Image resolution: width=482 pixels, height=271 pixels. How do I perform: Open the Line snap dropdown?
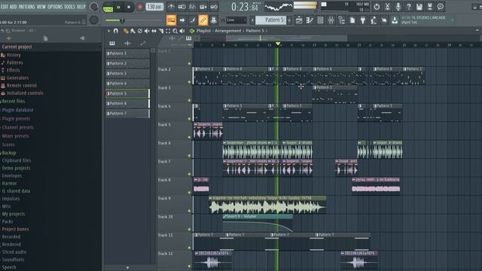click(x=236, y=20)
